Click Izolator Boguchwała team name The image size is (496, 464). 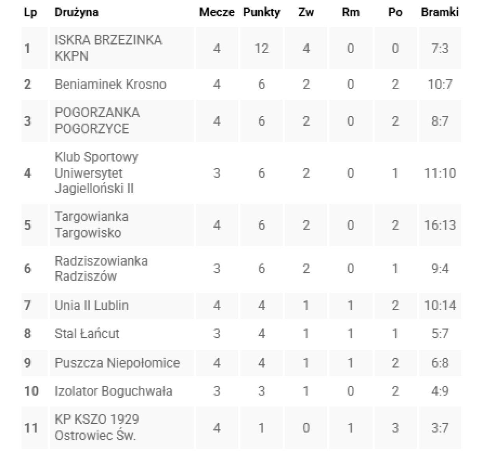[x=113, y=391]
